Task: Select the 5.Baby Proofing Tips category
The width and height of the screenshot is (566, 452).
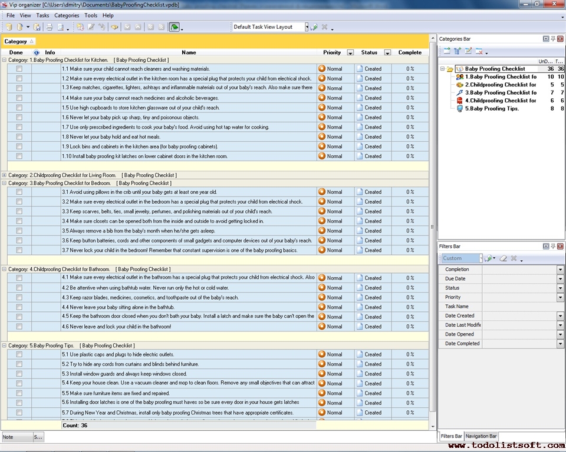Action: click(x=492, y=108)
